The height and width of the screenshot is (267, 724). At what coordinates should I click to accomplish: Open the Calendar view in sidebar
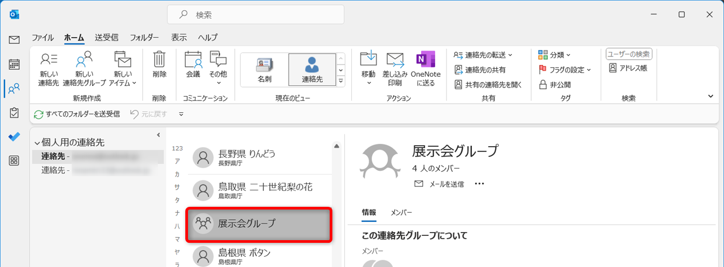[x=15, y=64]
